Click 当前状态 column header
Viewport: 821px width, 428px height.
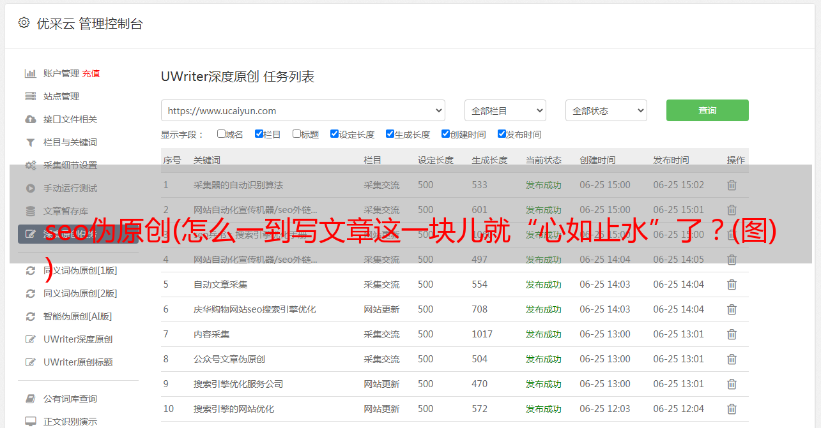coord(544,160)
